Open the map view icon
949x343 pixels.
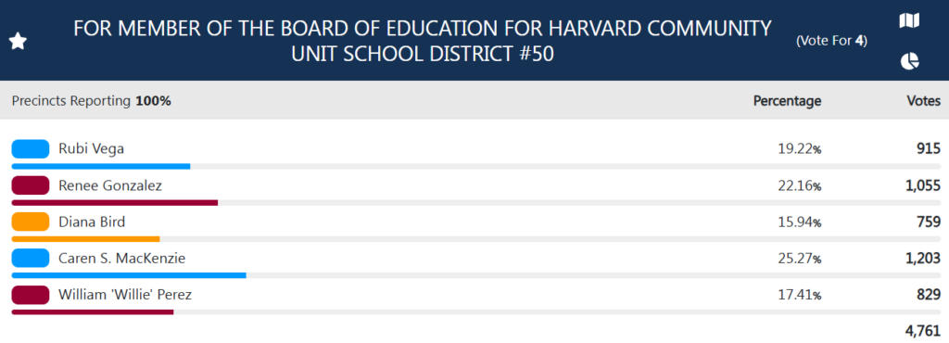[x=909, y=21]
